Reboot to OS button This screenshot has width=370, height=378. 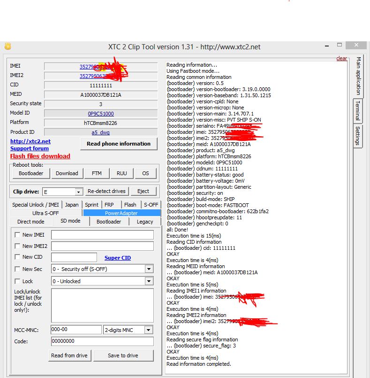pos(146,173)
